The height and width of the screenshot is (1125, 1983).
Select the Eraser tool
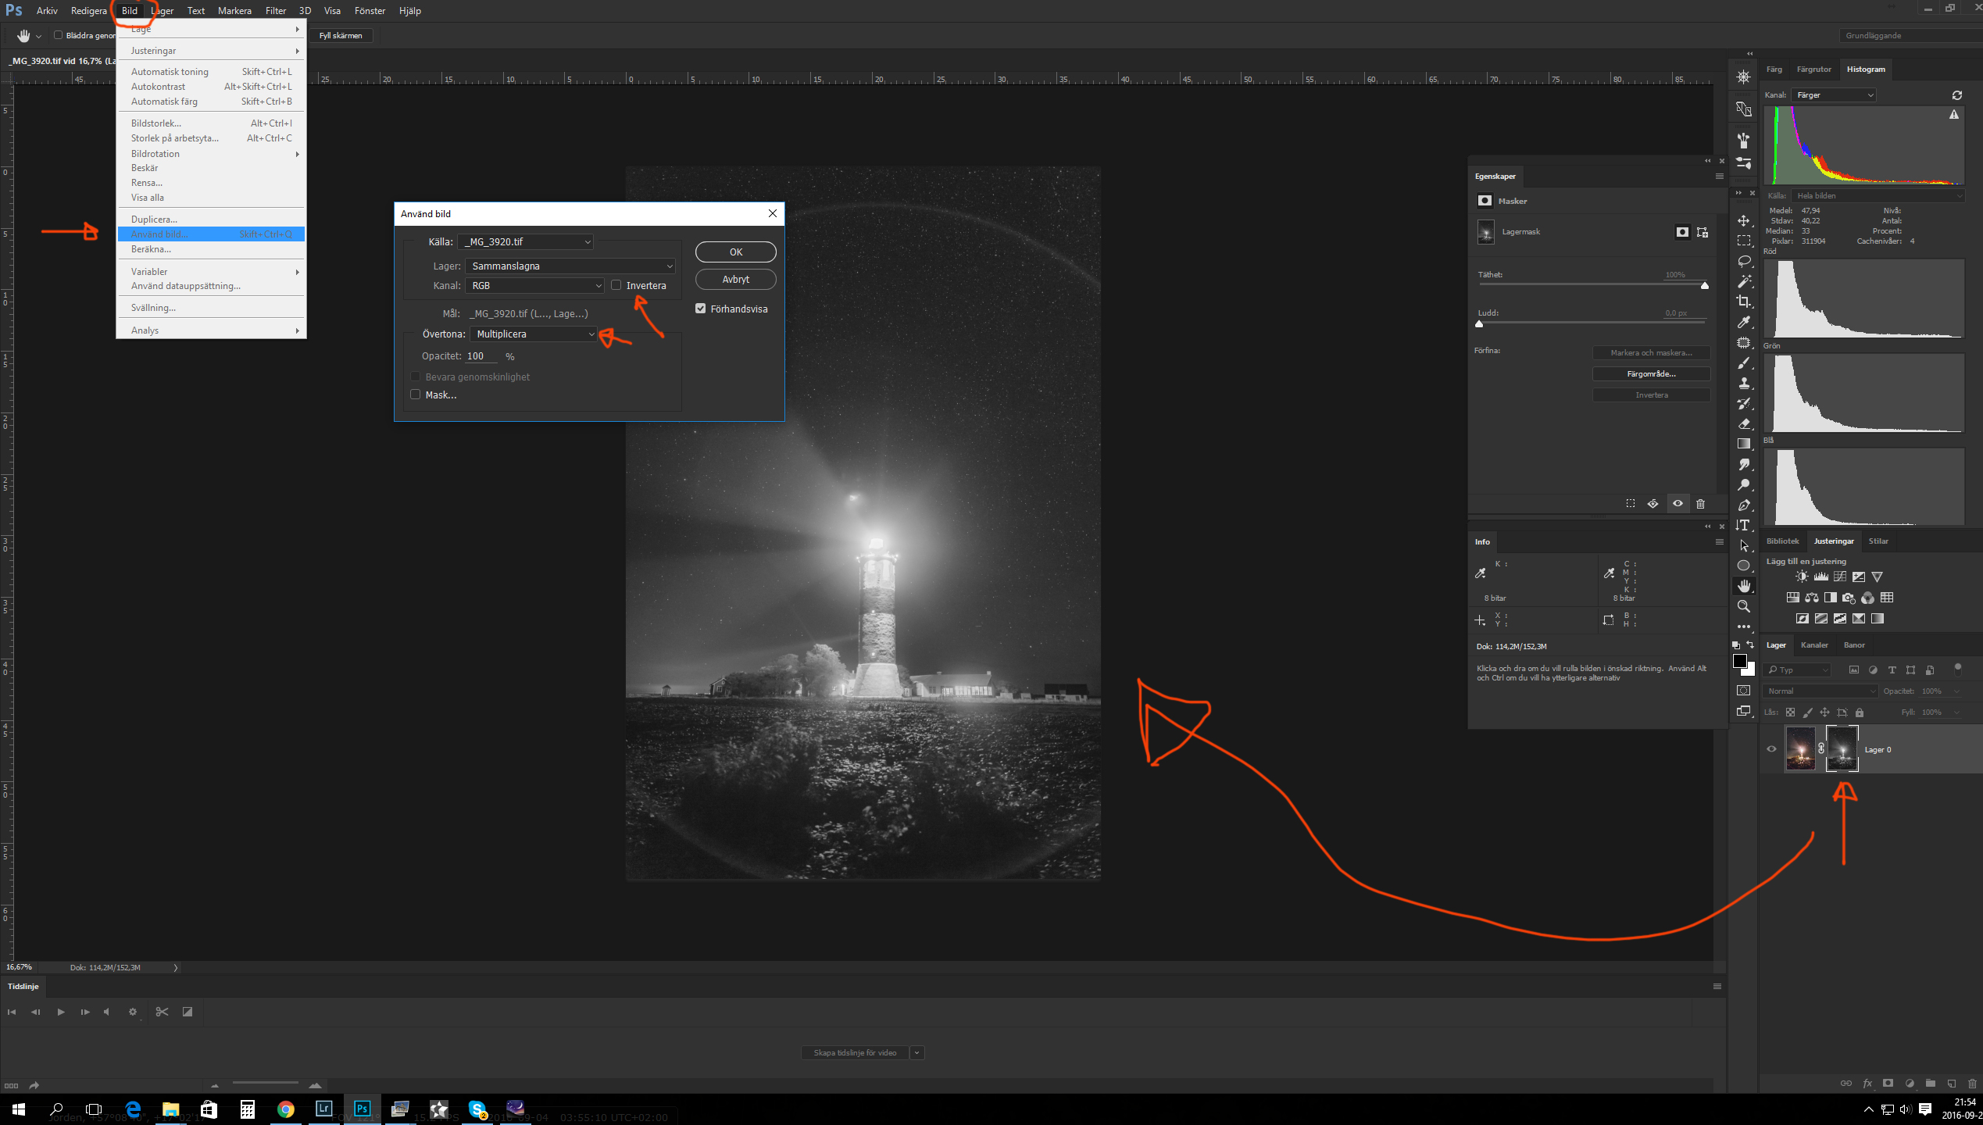(x=1743, y=424)
